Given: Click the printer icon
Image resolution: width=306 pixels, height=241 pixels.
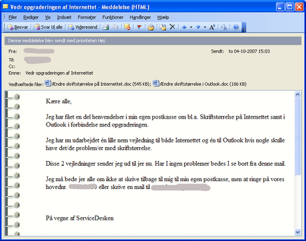Looking at the screenshot, I should tap(106, 27).
